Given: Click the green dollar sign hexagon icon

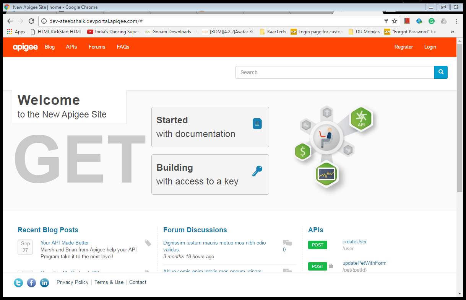Looking at the screenshot, I should (x=303, y=152).
